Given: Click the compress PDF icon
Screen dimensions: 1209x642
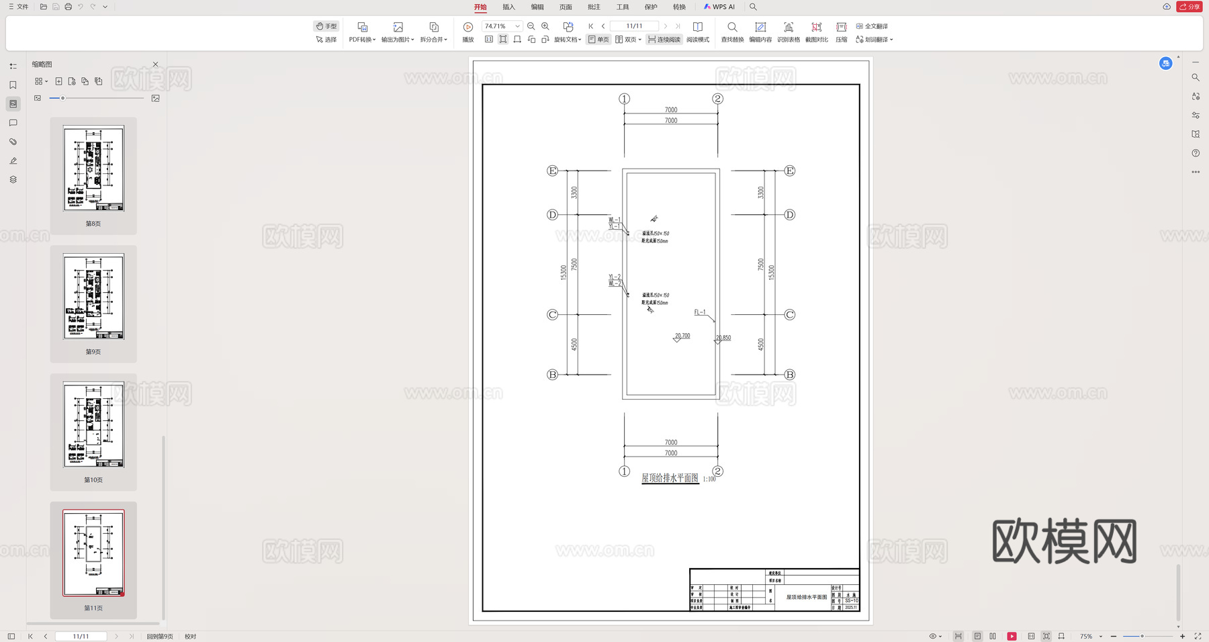Looking at the screenshot, I should click(842, 27).
